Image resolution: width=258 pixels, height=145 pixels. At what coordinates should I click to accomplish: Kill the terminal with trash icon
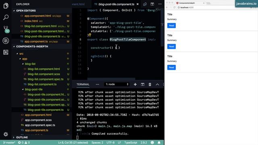150,84
